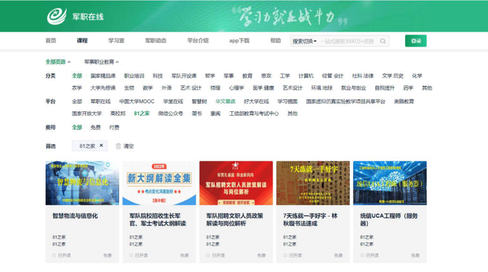This screenshot has height=272, width=488.
Task: Expand the 搜索切换 dropdown
Action: point(305,41)
